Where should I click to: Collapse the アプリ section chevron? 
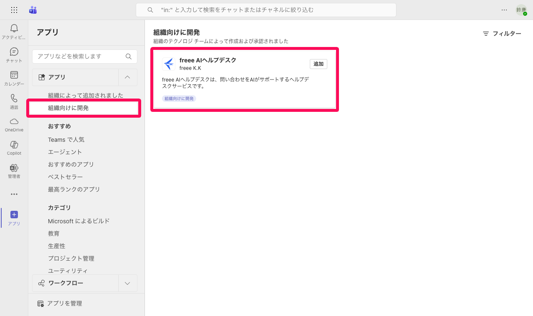[x=128, y=77]
